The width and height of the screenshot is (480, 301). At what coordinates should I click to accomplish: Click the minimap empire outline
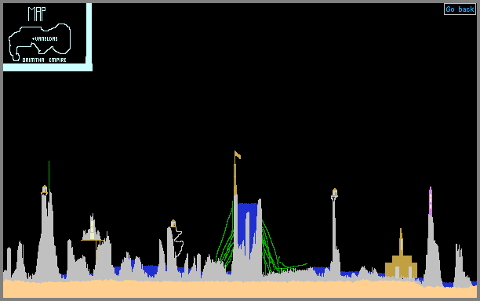40,42
